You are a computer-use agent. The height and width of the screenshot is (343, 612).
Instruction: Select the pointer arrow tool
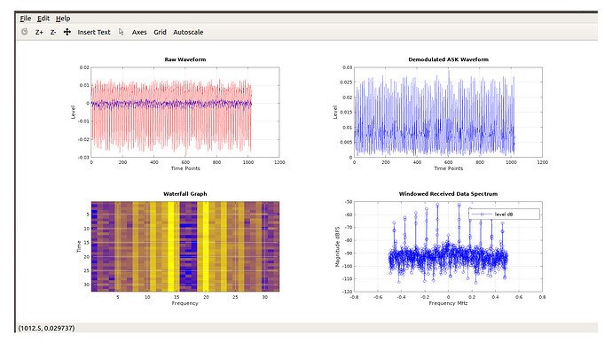pyautogui.click(x=121, y=32)
